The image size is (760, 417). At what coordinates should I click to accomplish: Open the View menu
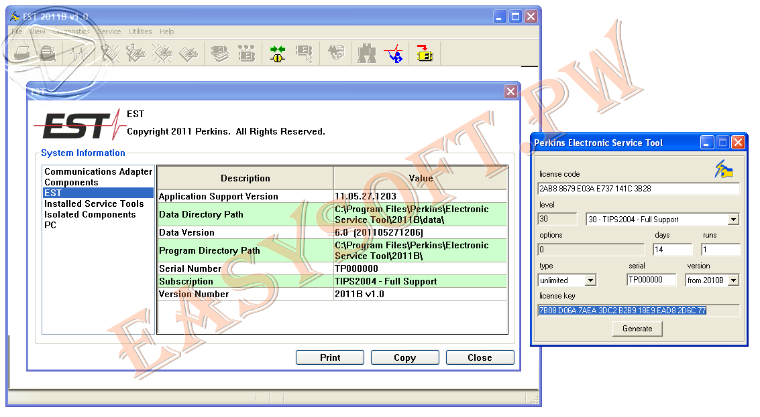coord(38,31)
